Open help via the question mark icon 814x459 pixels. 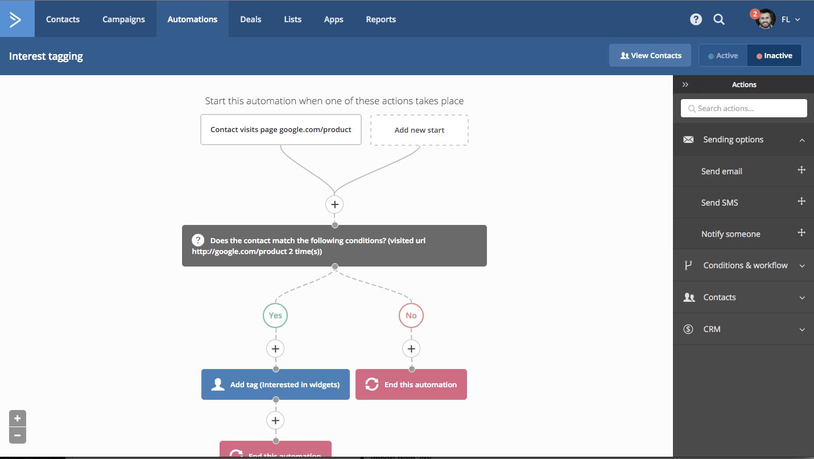pos(696,19)
